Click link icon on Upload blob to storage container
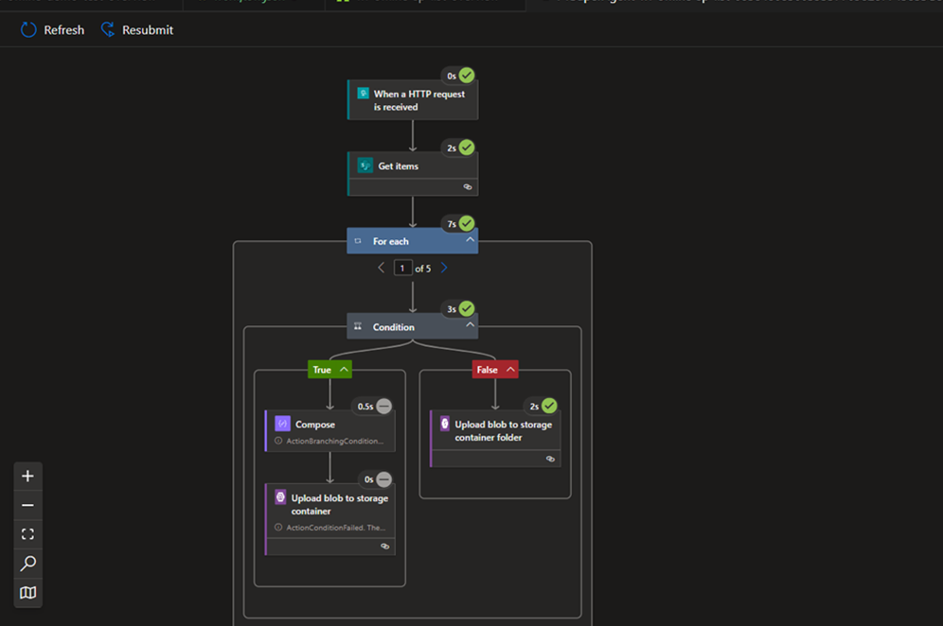Image resolution: width=943 pixels, height=626 pixels. coord(385,547)
